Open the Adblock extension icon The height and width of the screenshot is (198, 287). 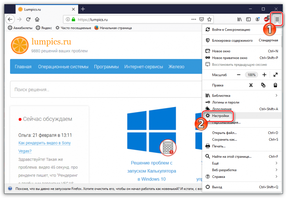coord(266,19)
